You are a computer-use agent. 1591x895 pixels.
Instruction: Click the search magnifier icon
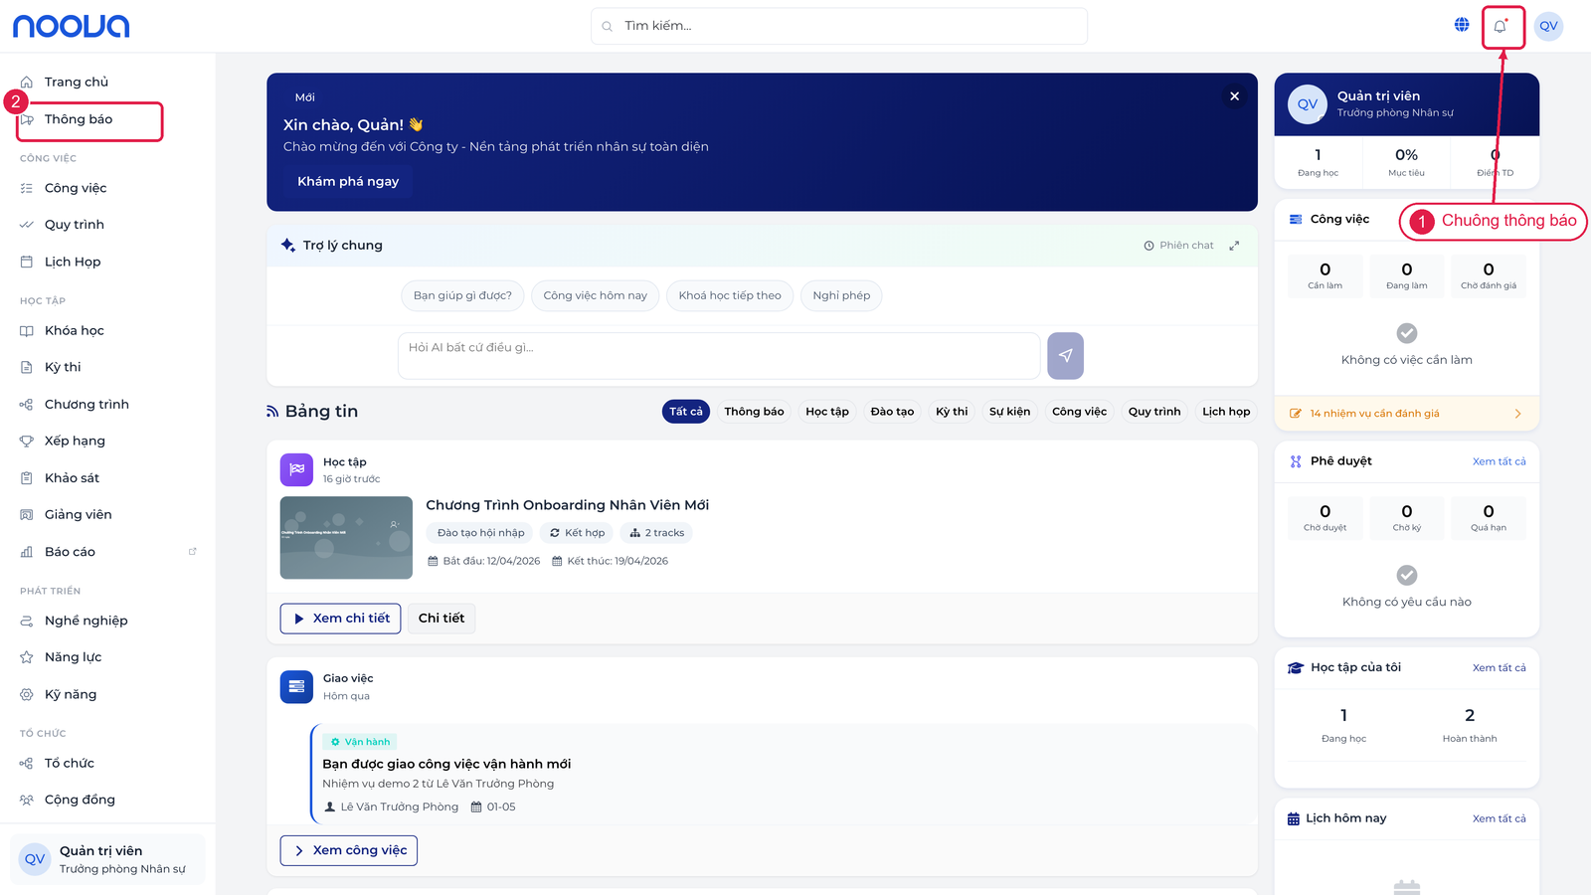point(607,26)
